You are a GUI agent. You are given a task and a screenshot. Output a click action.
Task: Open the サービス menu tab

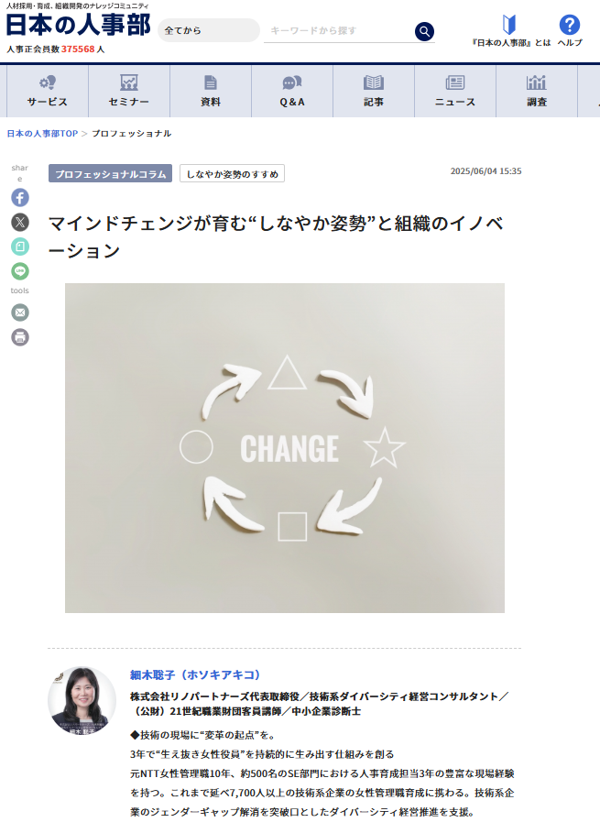tap(48, 91)
